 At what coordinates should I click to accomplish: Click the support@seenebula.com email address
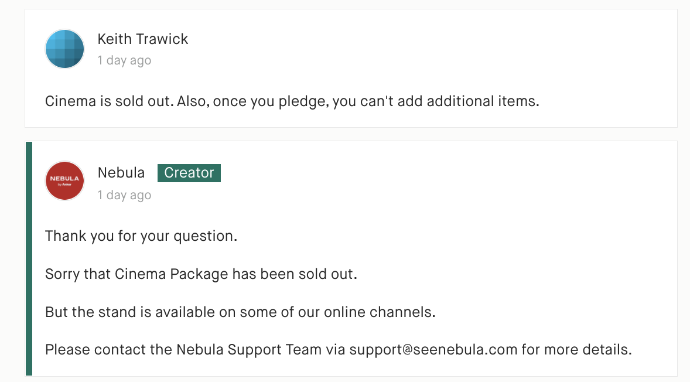coord(433,349)
